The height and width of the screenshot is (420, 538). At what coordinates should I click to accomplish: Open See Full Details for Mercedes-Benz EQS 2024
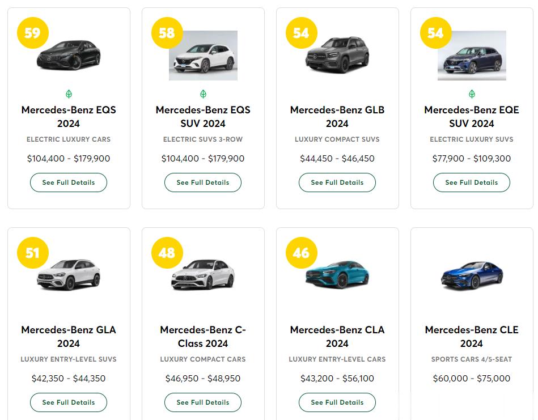pos(69,183)
